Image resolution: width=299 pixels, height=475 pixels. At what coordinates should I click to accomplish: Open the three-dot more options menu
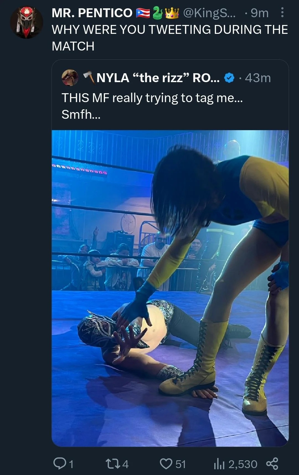click(x=282, y=12)
